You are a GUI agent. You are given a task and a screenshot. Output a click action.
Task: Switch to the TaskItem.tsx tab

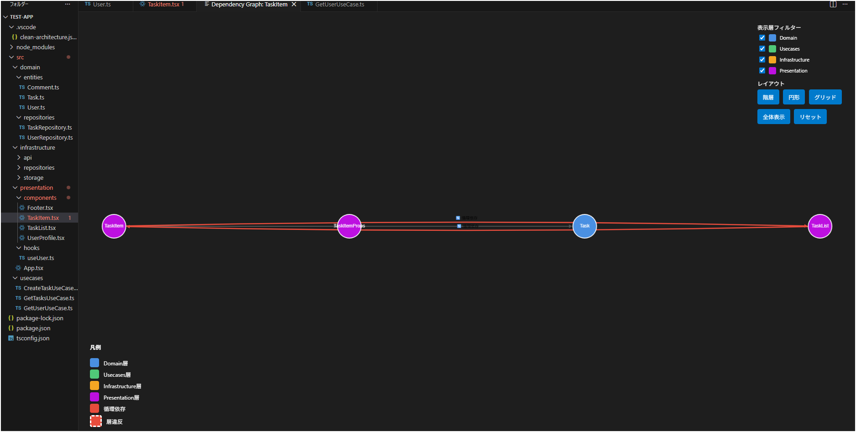click(x=165, y=5)
